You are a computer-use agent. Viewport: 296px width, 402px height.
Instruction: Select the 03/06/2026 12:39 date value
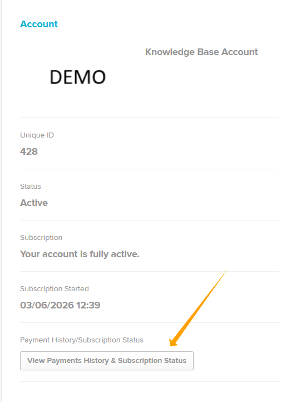(x=60, y=305)
